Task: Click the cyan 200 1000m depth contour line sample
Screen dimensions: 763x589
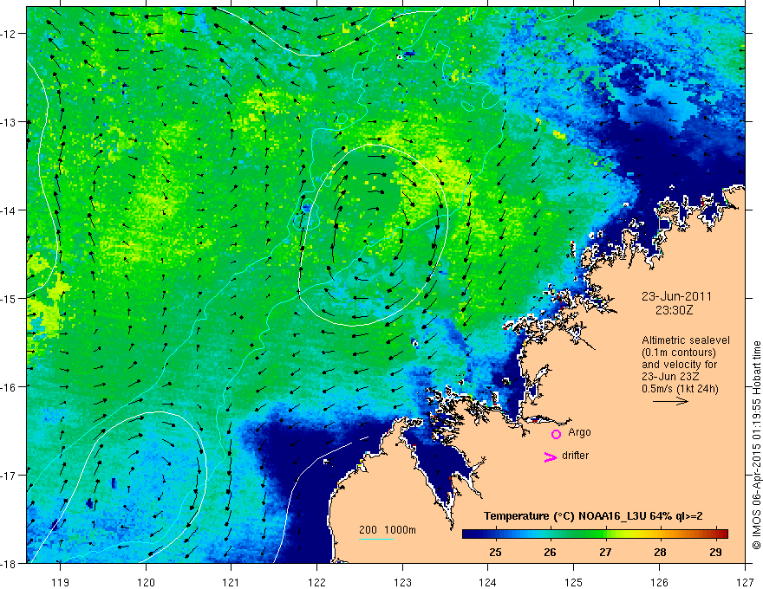Action: click(376, 539)
